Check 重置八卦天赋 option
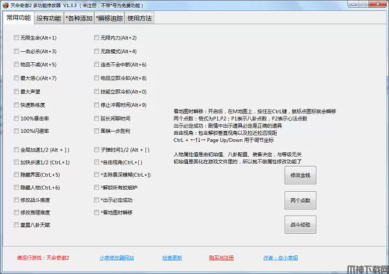389x274 pixels. 16,225
